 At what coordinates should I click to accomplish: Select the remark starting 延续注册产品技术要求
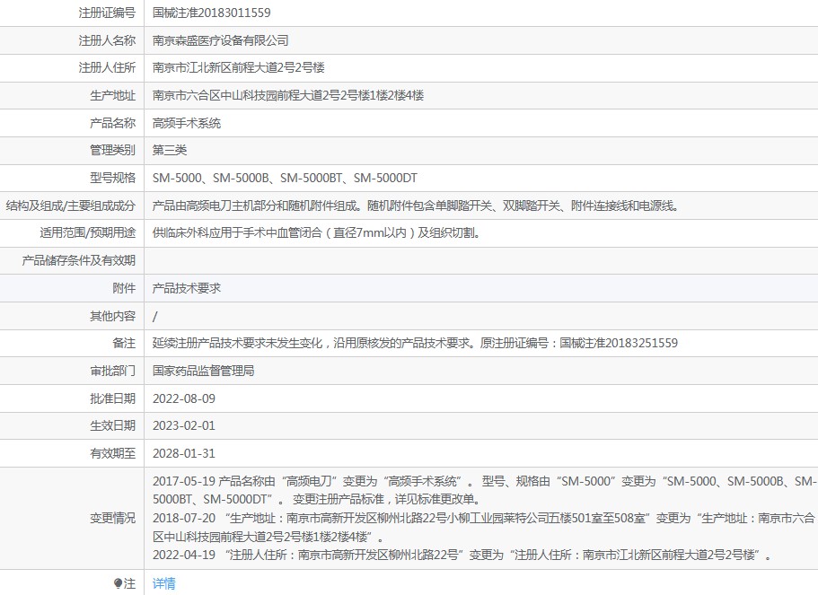click(x=415, y=343)
